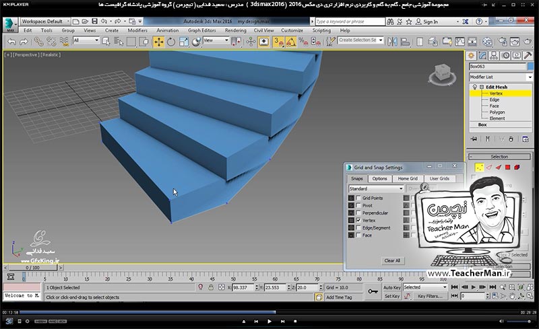539x329 pixels.
Task: Open the Modifiers menu
Action: pyautogui.click(x=137, y=30)
